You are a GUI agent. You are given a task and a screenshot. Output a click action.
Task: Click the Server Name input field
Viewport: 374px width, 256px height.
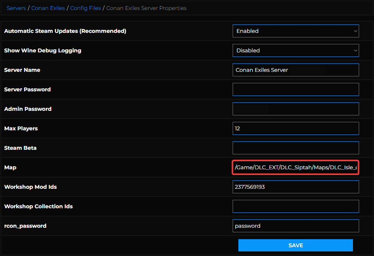[x=295, y=70]
